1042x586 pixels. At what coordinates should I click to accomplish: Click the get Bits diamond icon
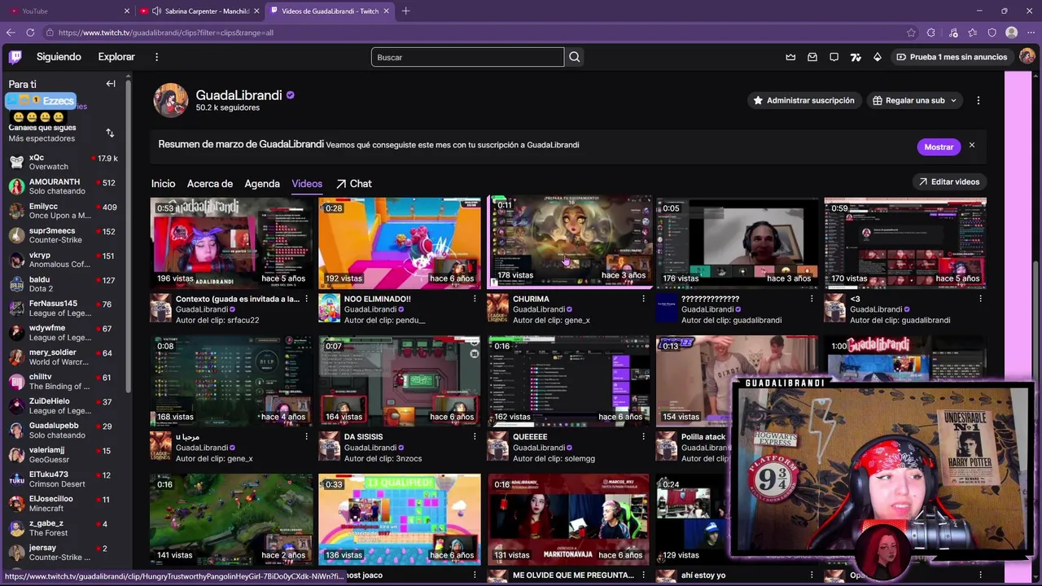(877, 57)
